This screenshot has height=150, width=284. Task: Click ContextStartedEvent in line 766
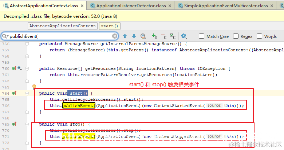point(178,106)
